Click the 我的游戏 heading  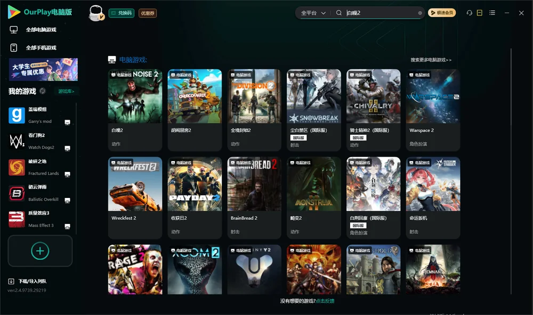22,91
